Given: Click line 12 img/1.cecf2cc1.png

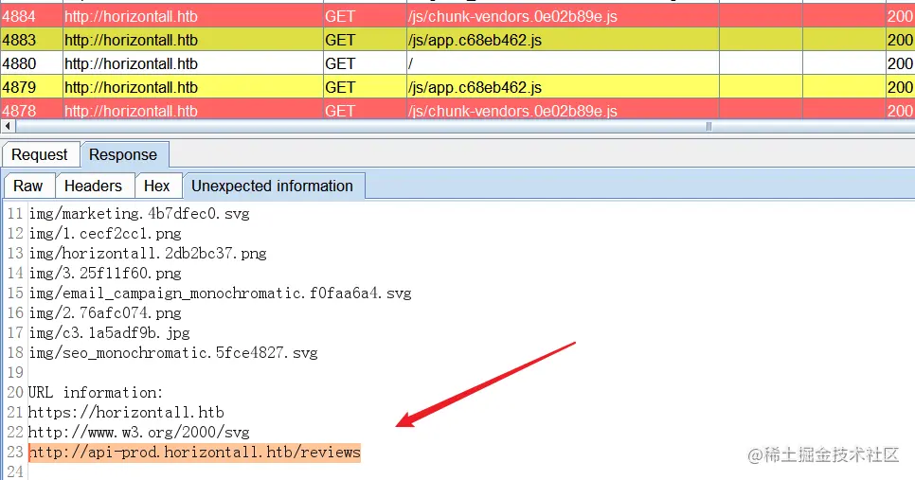Looking at the screenshot, I should 106,234.
